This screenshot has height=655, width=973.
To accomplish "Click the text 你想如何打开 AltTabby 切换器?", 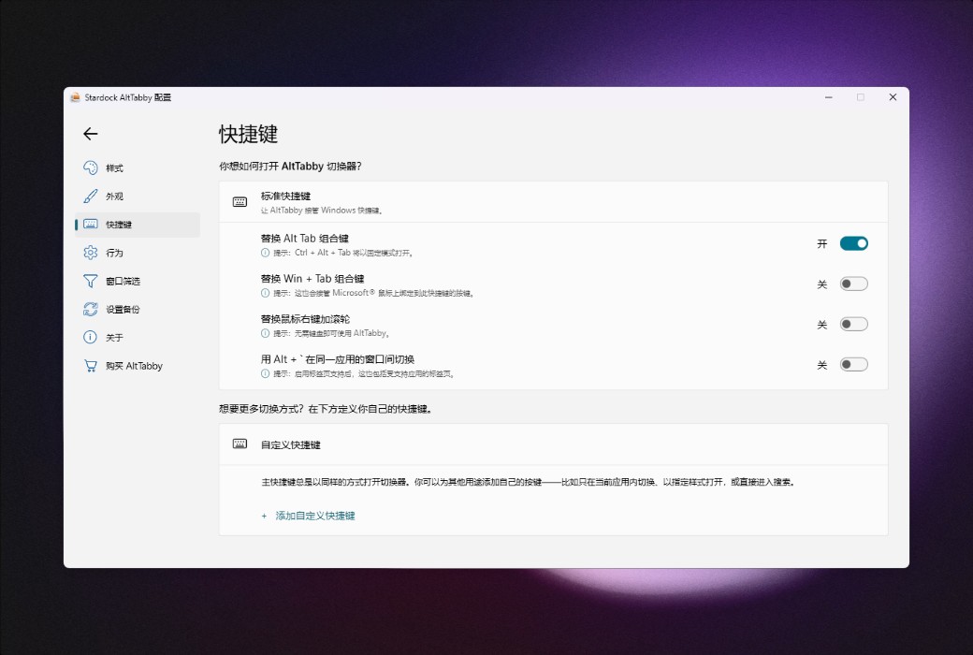I will (x=290, y=167).
